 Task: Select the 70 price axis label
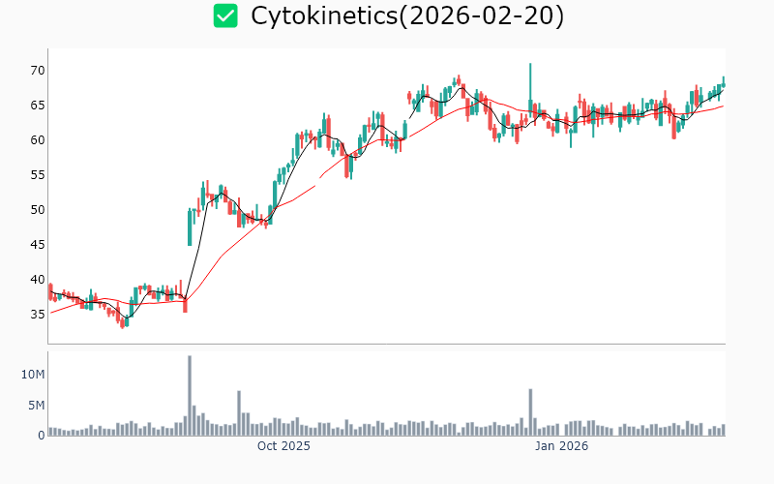37,70
